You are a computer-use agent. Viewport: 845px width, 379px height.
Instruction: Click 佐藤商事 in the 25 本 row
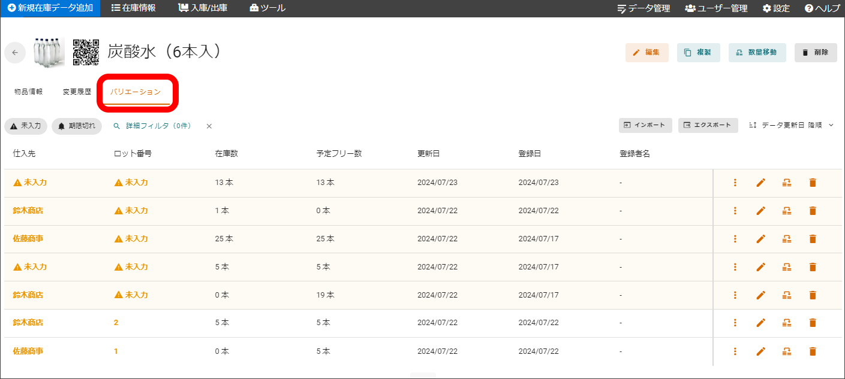point(28,238)
